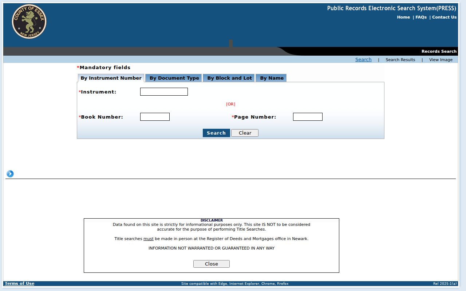This screenshot has height=291, width=466.
Task: Open the By Block and Lot tab
Action: click(229, 78)
